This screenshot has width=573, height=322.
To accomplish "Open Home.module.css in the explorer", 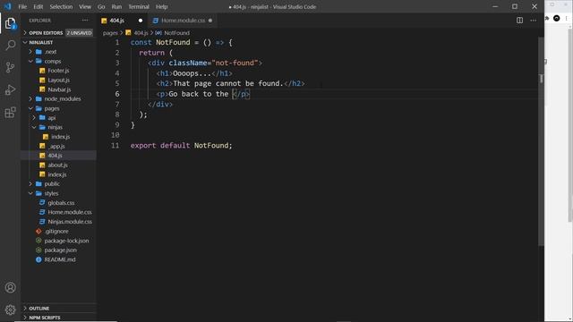I will click(x=58, y=212).
